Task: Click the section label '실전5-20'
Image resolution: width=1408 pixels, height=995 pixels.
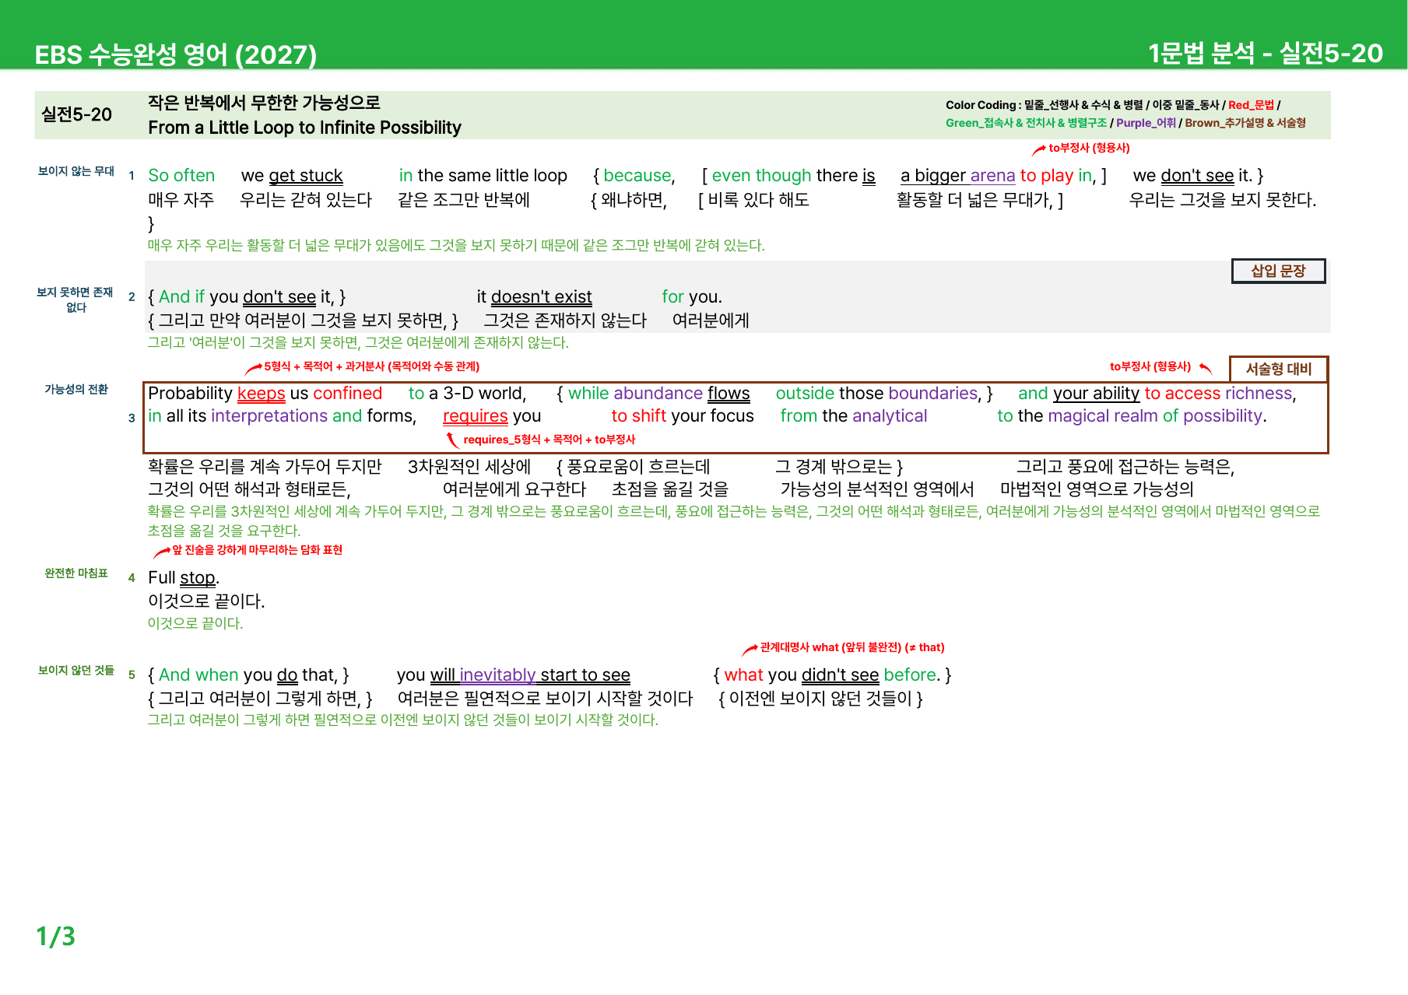Action: (x=77, y=114)
